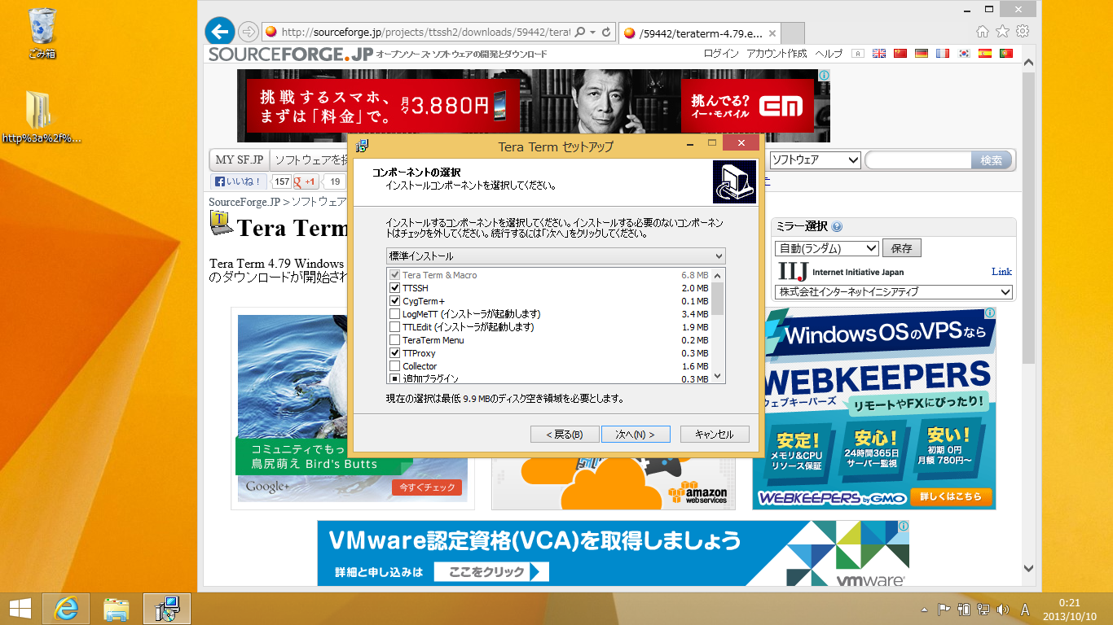1113x625 pixels.
Task: Uncheck the TTProxy component checkbox
Action: tap(395, 353)
